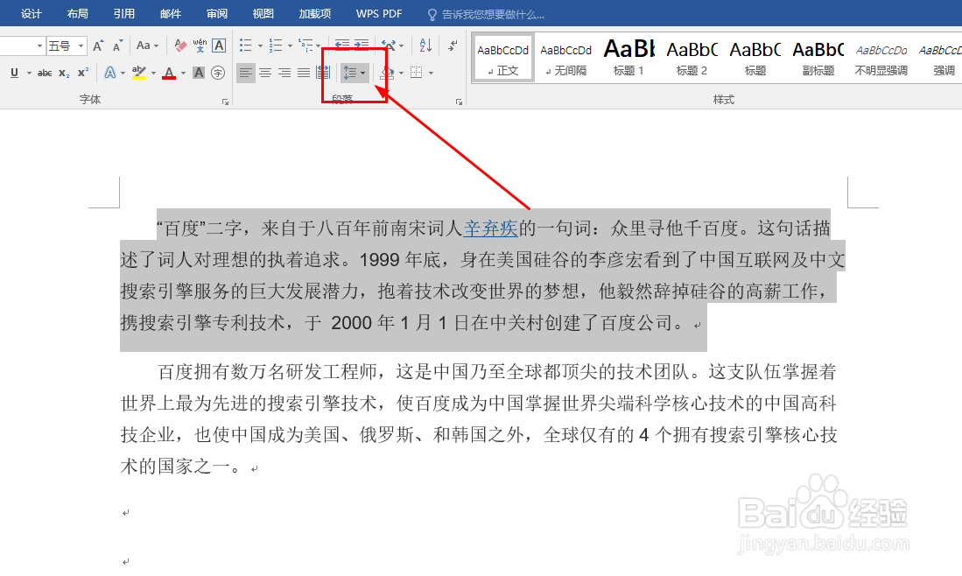Screen dimensions: 962x576
Task: Switch to the 邮件 tab
Action: coord(170,13)
